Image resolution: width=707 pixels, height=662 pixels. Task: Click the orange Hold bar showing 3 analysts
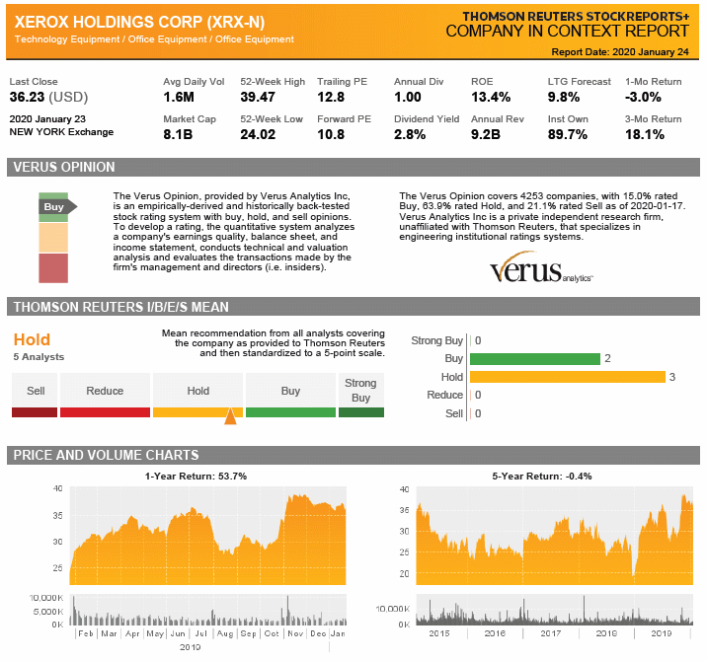tap(568, 377)
